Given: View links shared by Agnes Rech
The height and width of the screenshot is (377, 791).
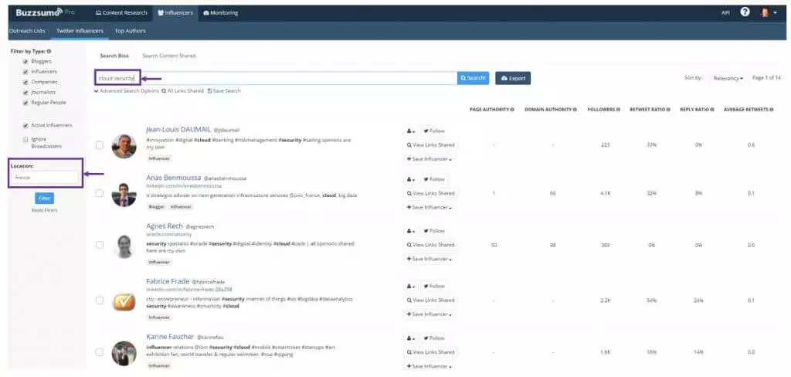Looking at the screenshot, I should pos(430,245).
